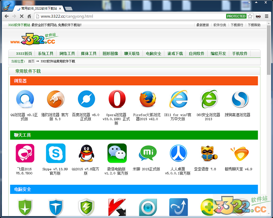Bookmark this page with the star icon
Viewport: 273px width, 218px height.
click(x=250, y=16)
